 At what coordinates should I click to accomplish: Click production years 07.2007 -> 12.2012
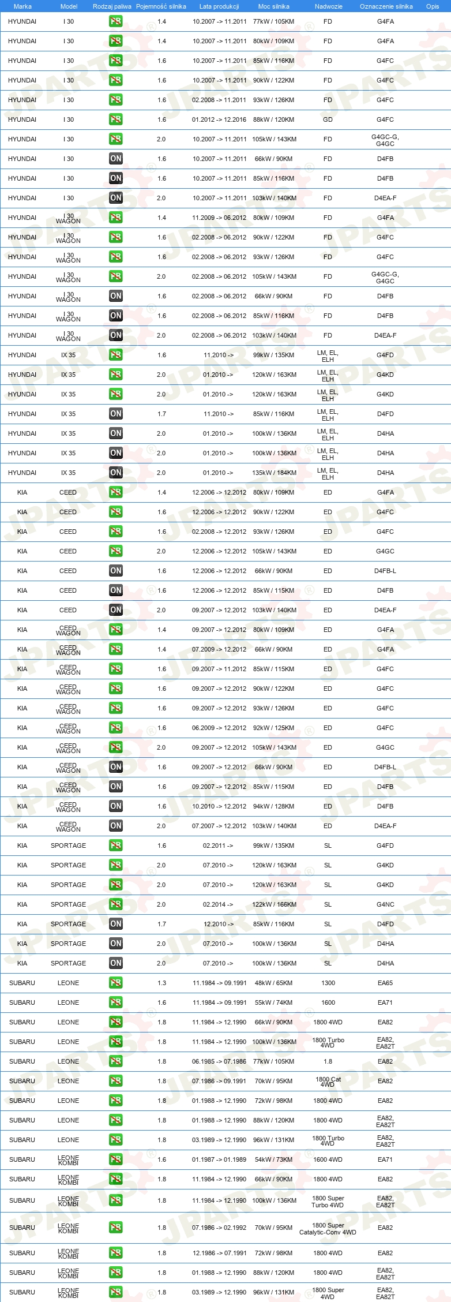point(219,826)
